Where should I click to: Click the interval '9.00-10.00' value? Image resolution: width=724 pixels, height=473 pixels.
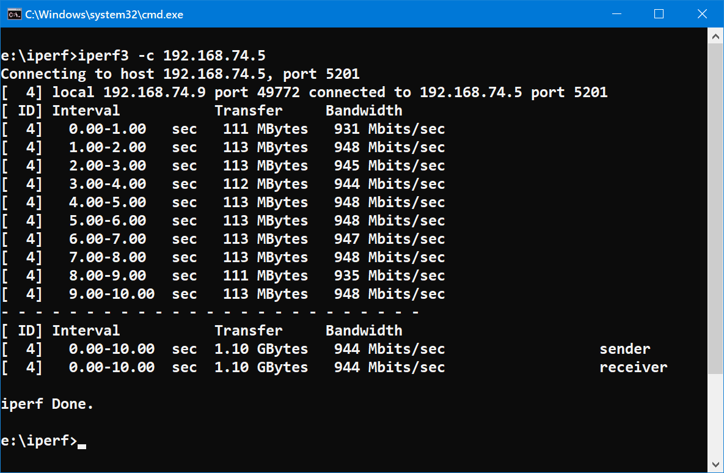click(x=112, y=294)
